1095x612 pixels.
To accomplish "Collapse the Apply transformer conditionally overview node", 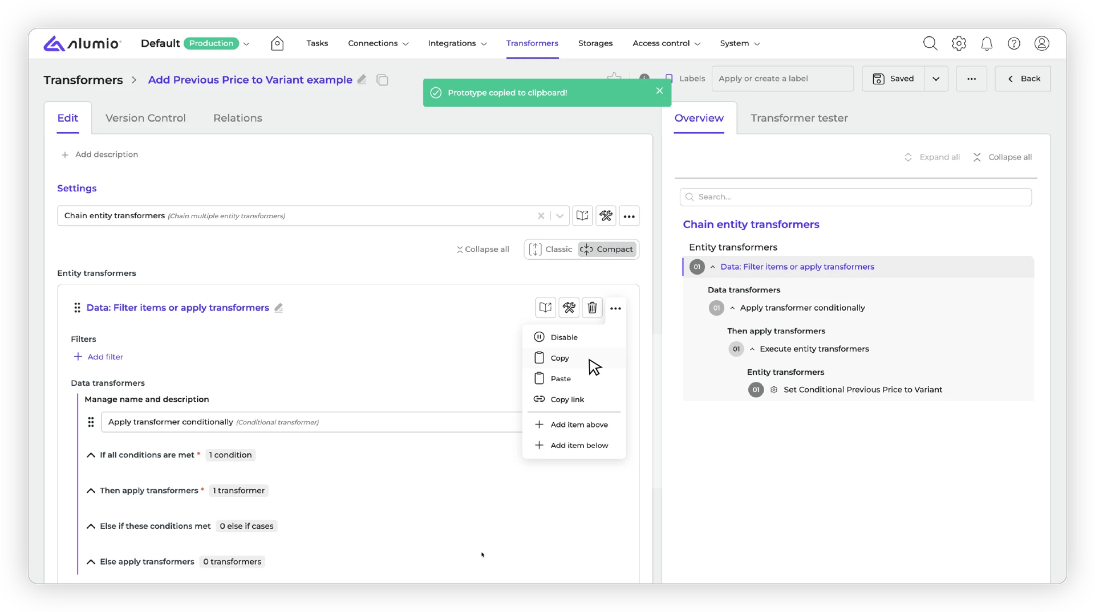I will [732, 308].
